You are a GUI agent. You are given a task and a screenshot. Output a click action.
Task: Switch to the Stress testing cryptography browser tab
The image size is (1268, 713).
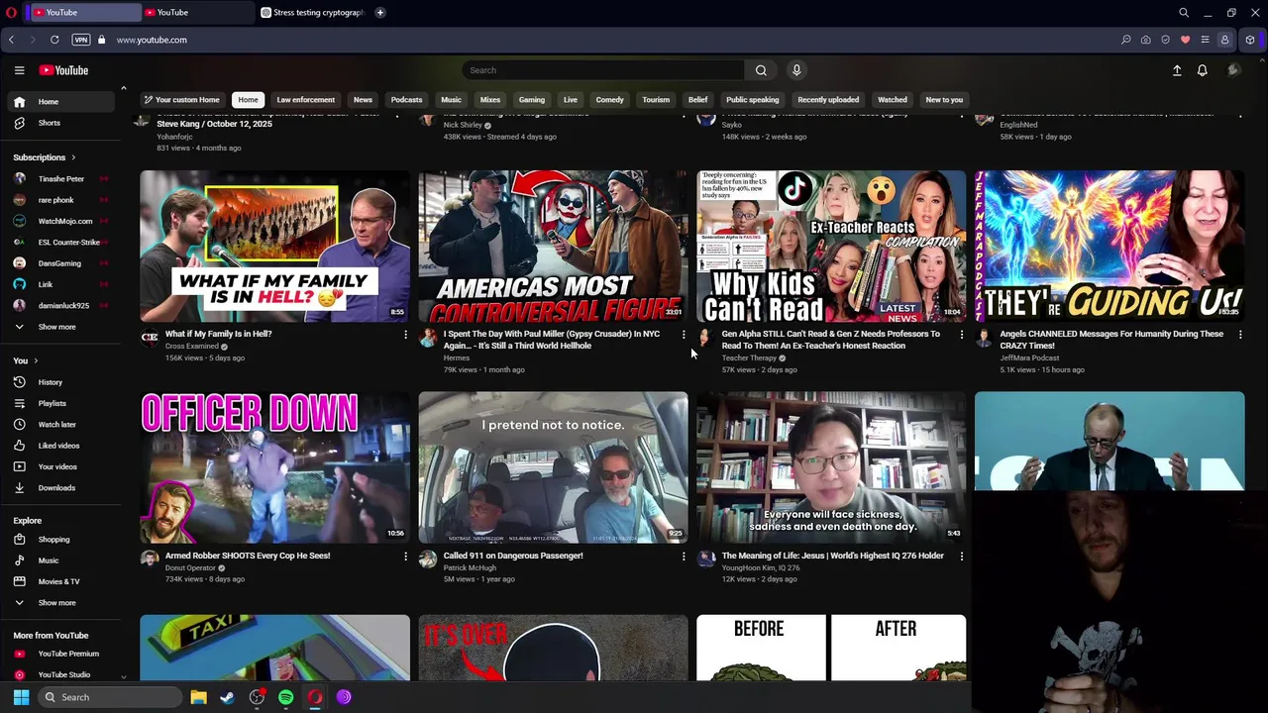tap(313, 13)
